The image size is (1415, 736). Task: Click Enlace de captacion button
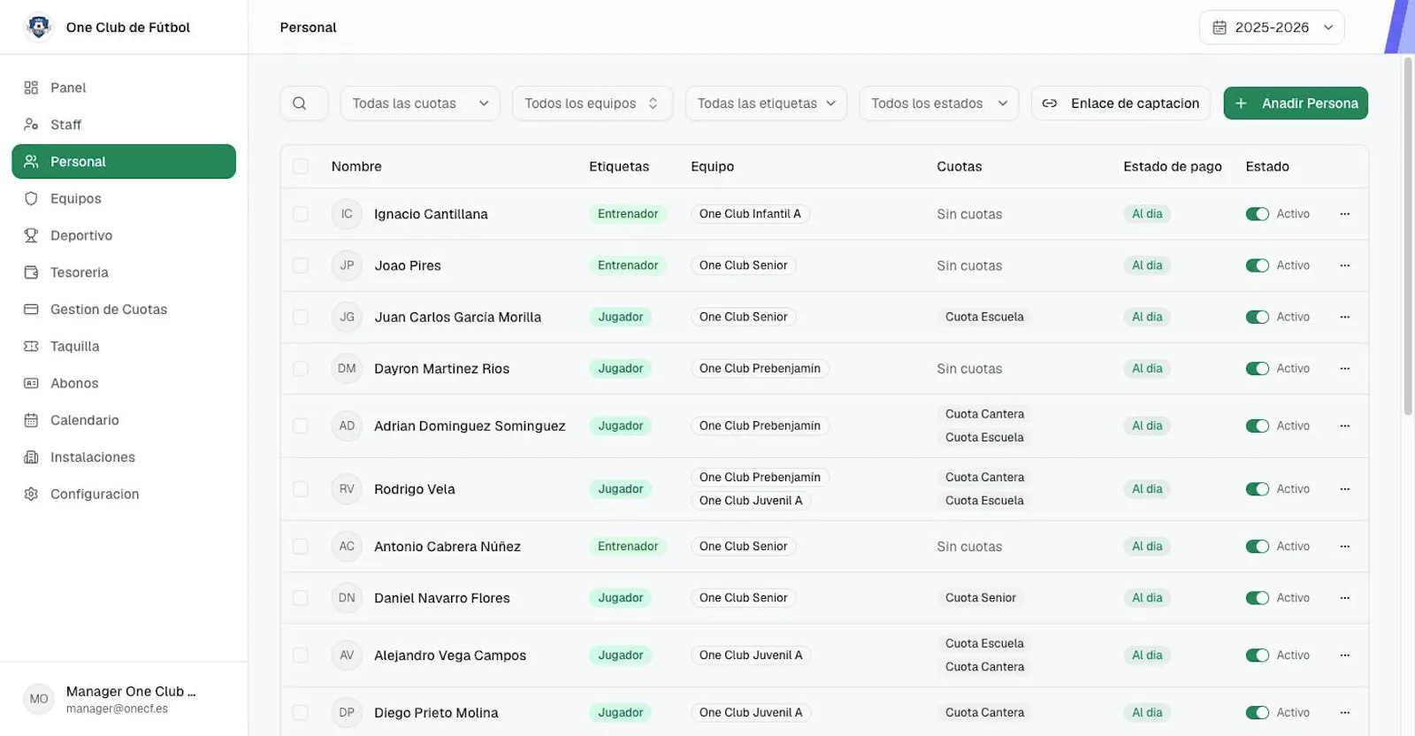pos(1121,103)
